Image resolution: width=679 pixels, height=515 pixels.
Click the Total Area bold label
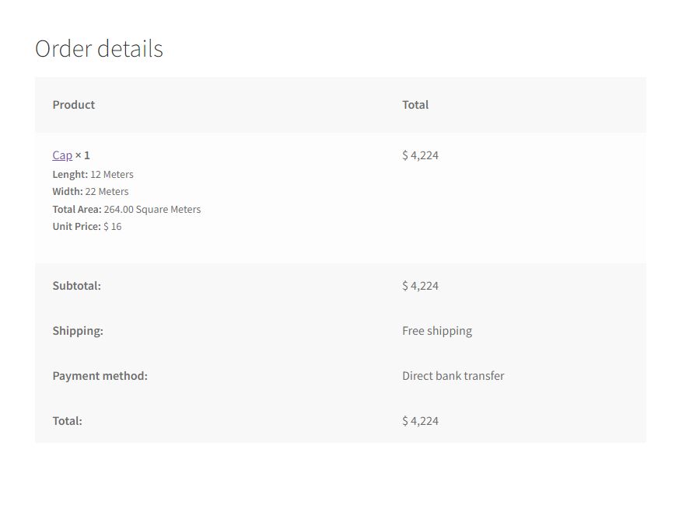pos(77,209)
